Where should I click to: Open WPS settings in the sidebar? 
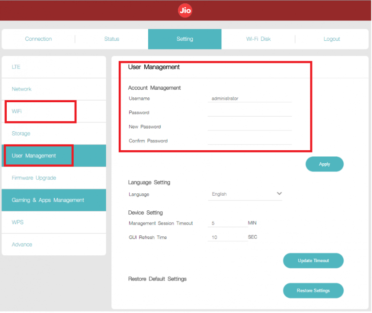coord(54,222)
